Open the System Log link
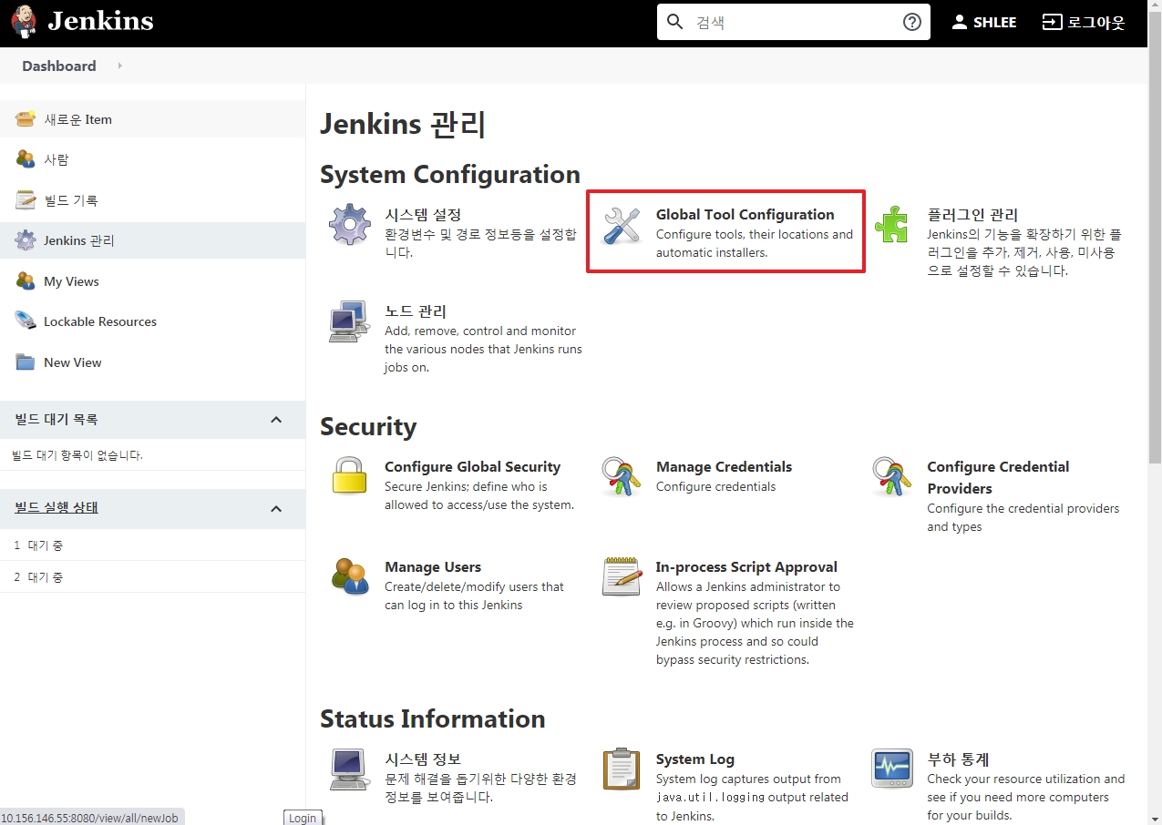This screenshot has height=825, width=1162. (x=695, y=759)
